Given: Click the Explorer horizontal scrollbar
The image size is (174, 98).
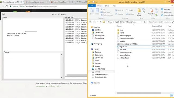Looking at the screenshot, I should coord(139,93).
